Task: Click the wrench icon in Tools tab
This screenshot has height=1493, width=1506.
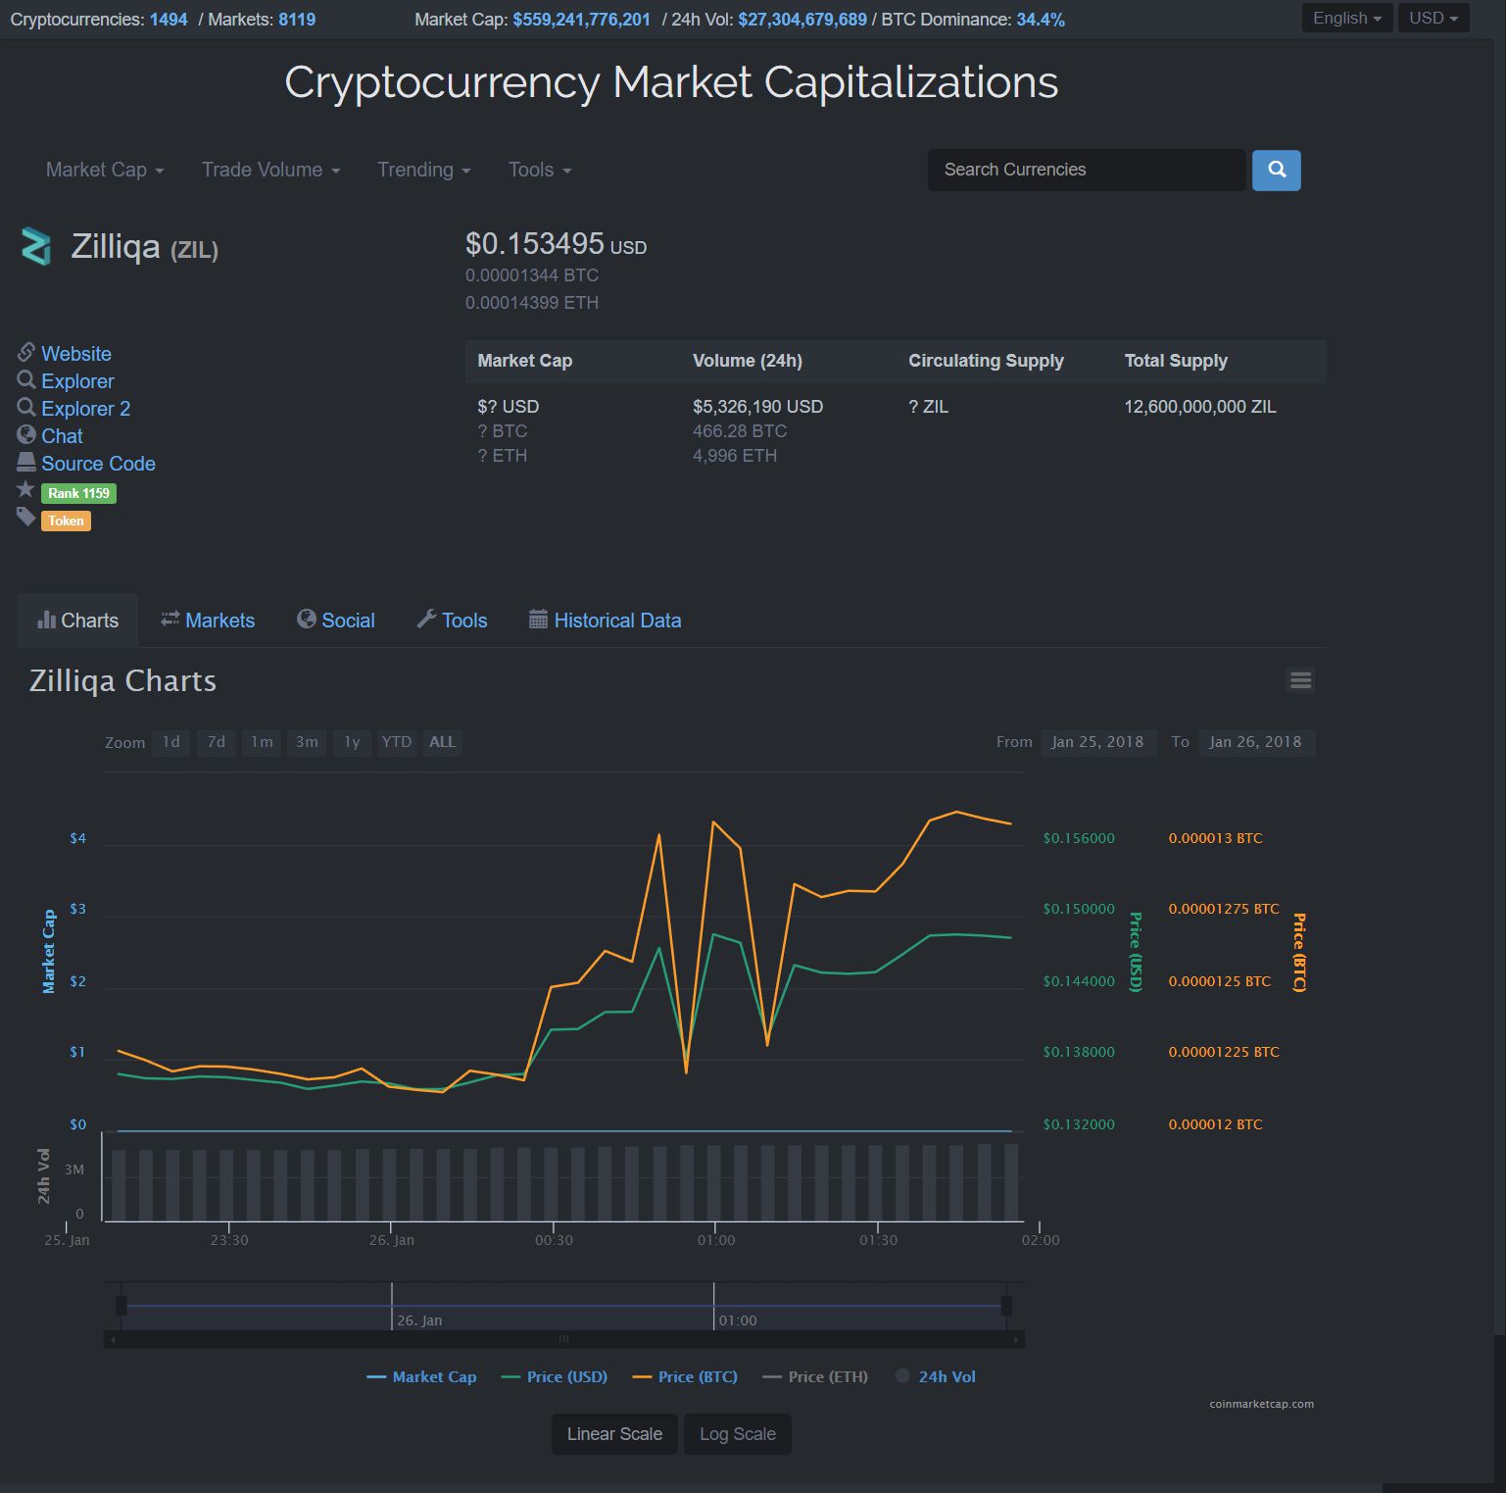Action: tap(426, 619)
